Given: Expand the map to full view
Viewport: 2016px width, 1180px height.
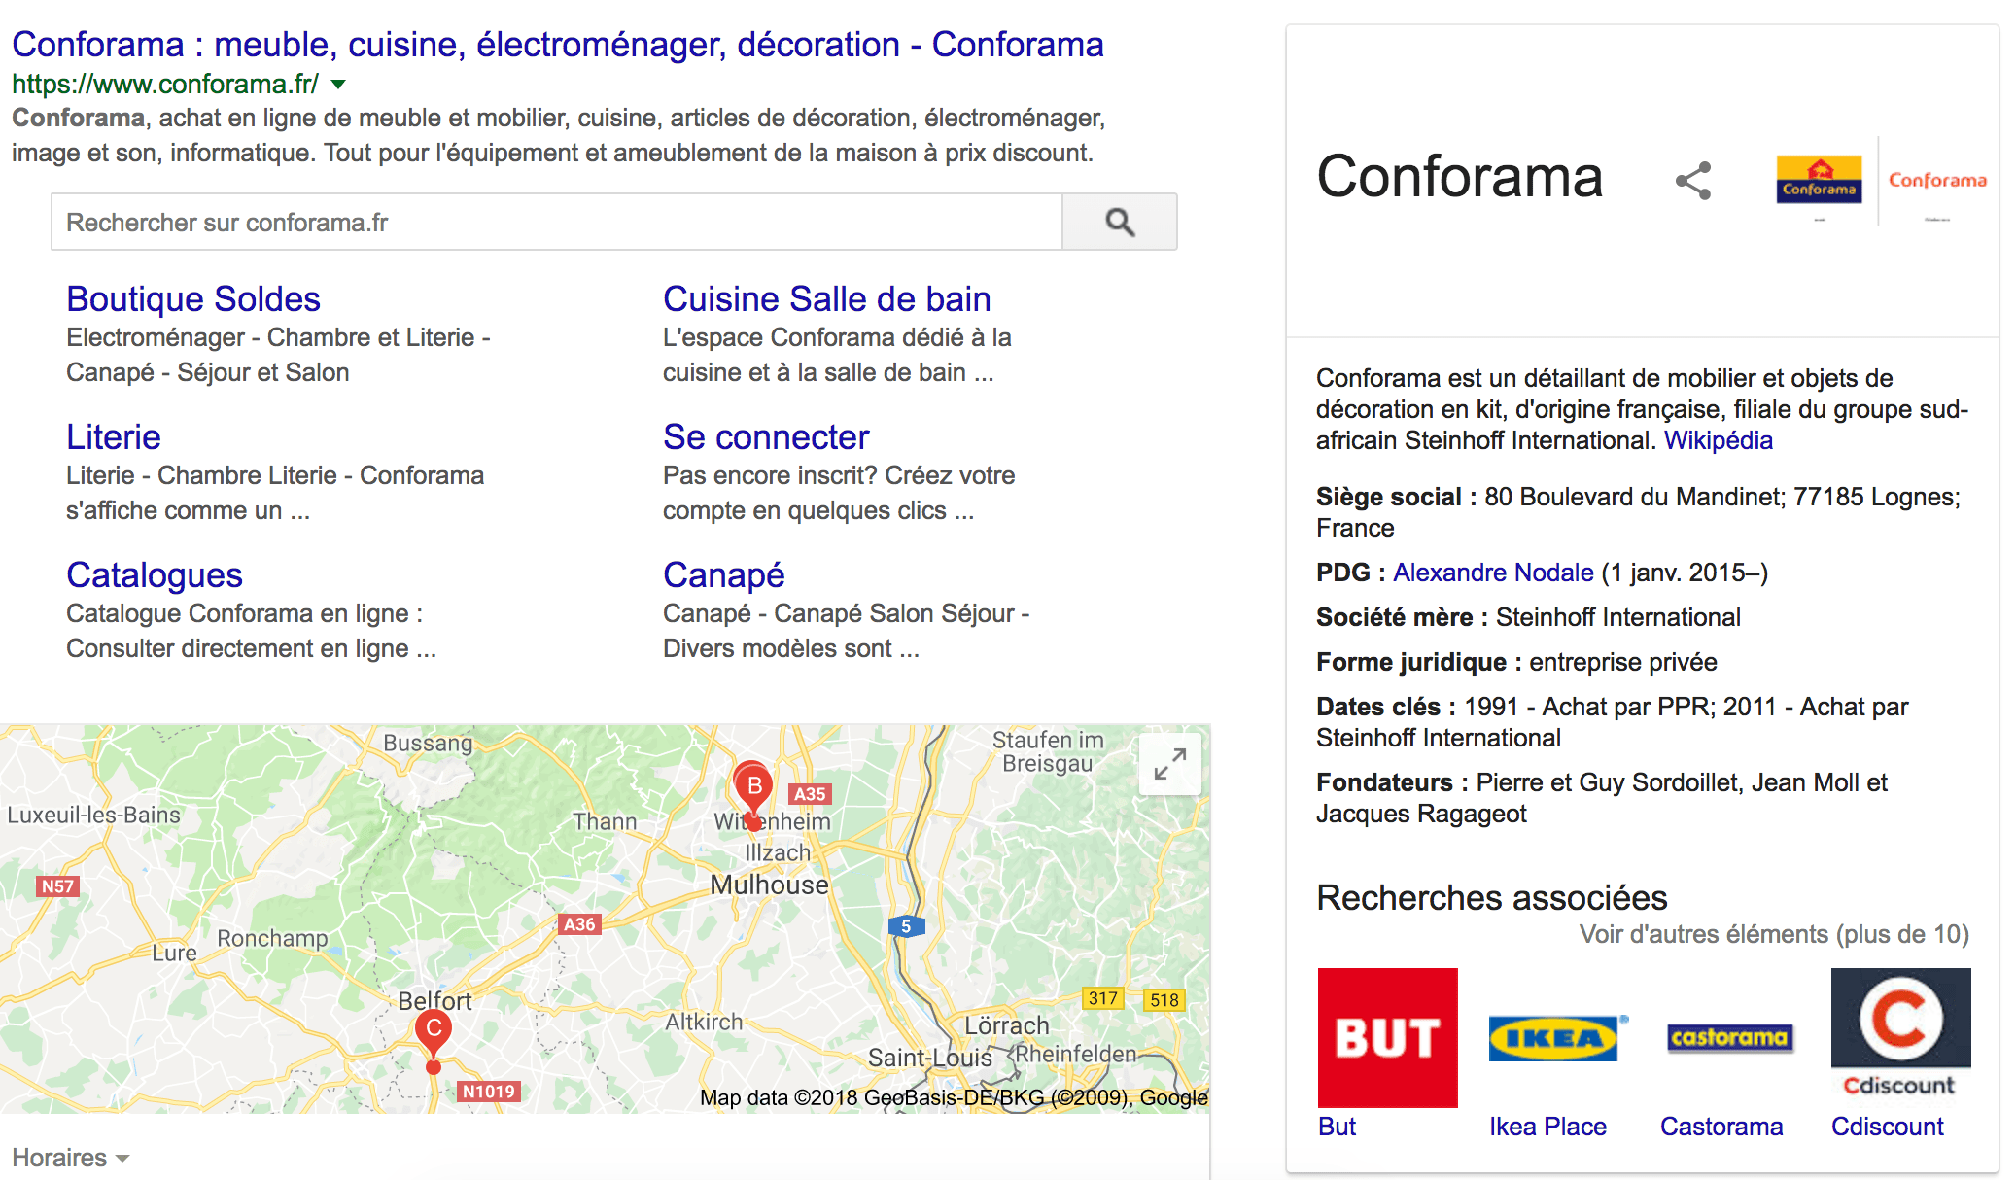Looking at the screenshot, I should click(1169, 764).
